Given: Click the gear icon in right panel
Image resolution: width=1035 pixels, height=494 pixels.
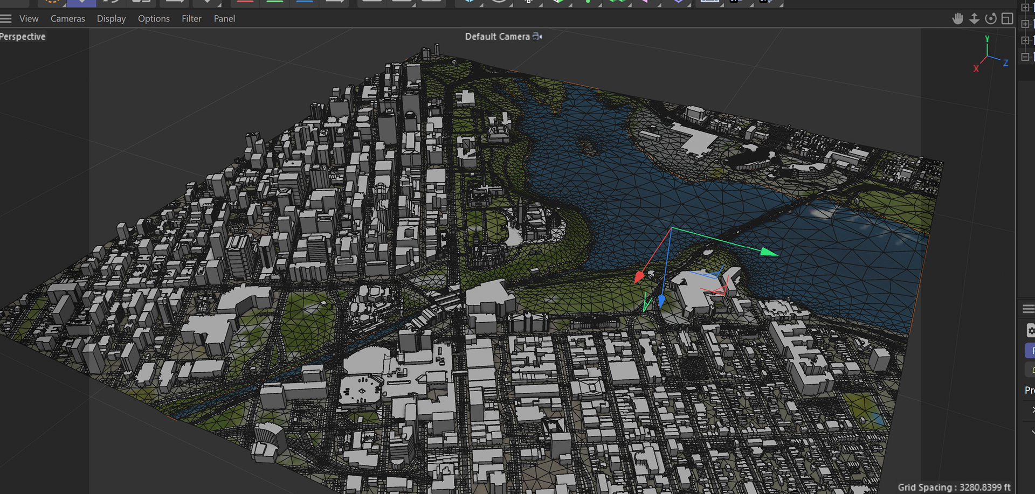Looking at the screenshot, I should click(x=1030, y=331).
